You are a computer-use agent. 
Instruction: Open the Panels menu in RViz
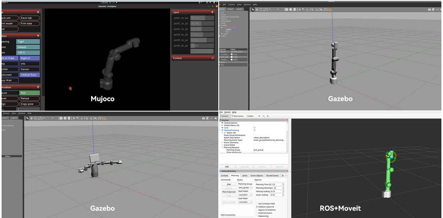coord(227,112)
